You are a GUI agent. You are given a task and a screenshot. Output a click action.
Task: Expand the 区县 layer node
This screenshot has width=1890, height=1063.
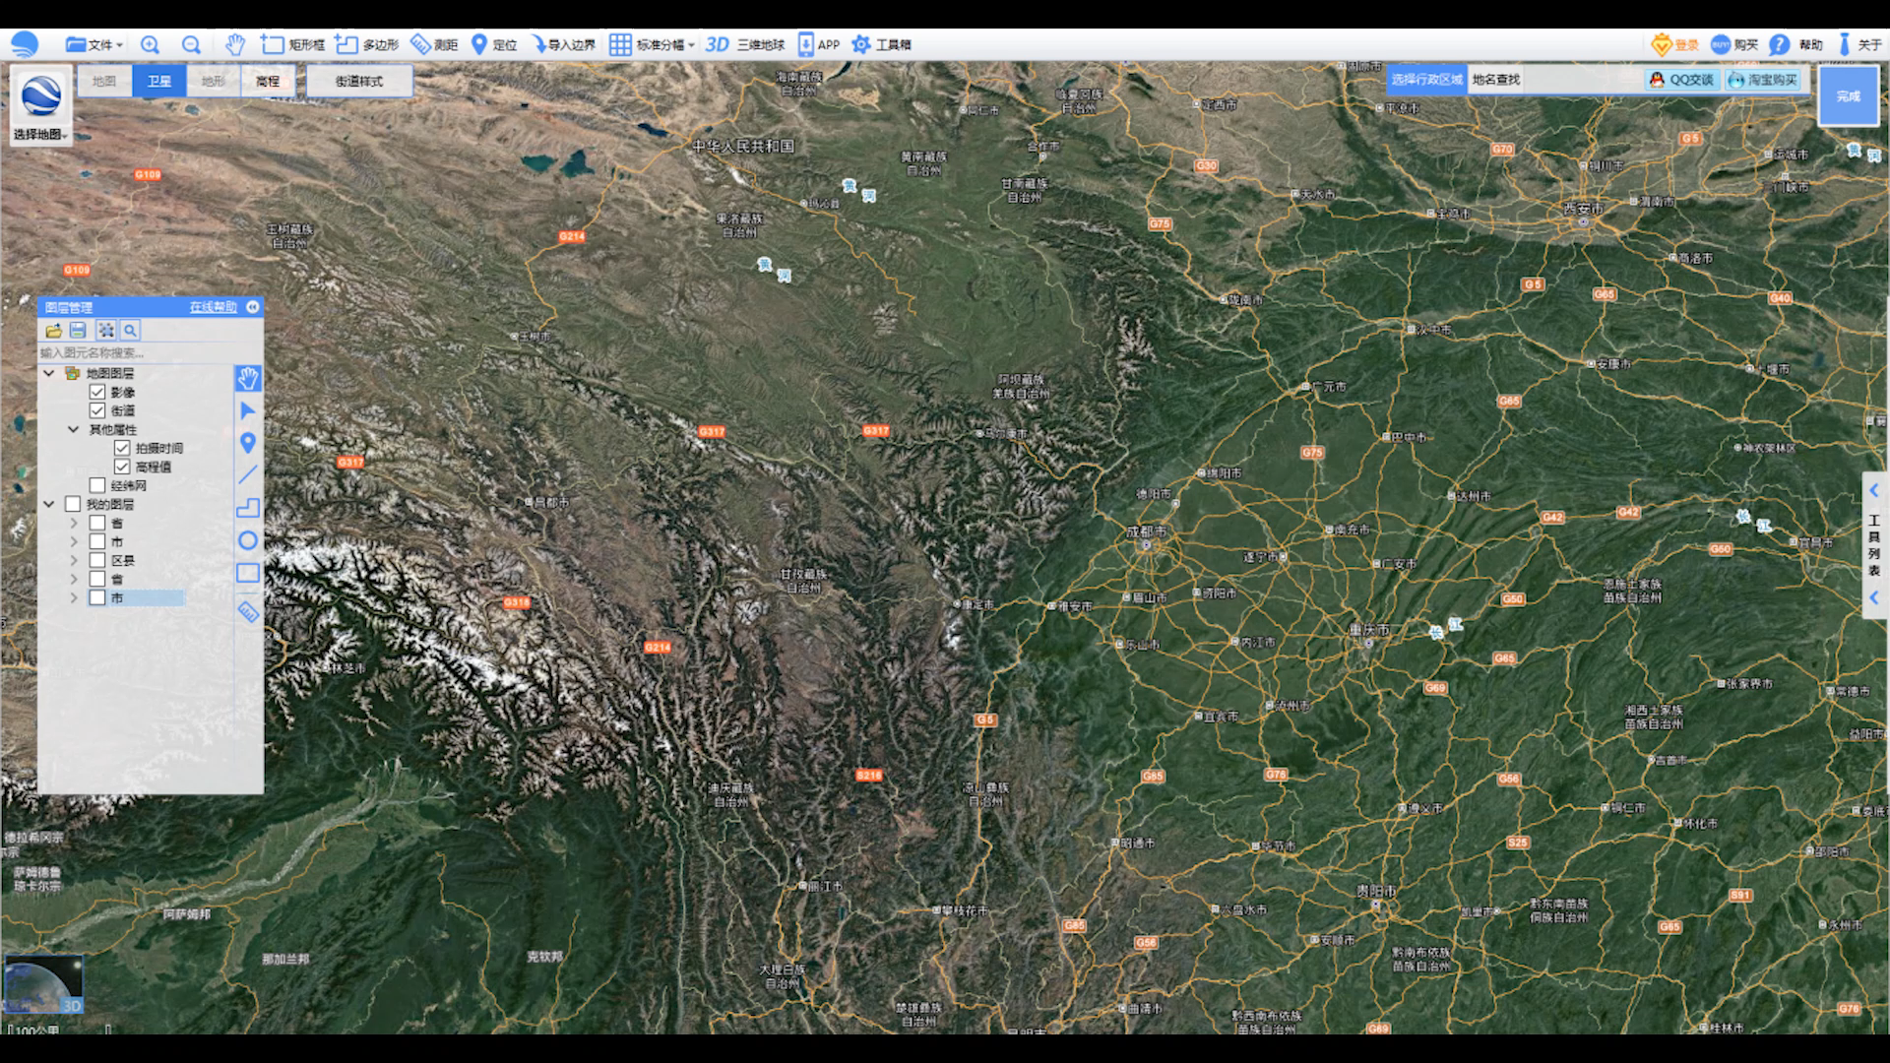click(x=74, y=560)
